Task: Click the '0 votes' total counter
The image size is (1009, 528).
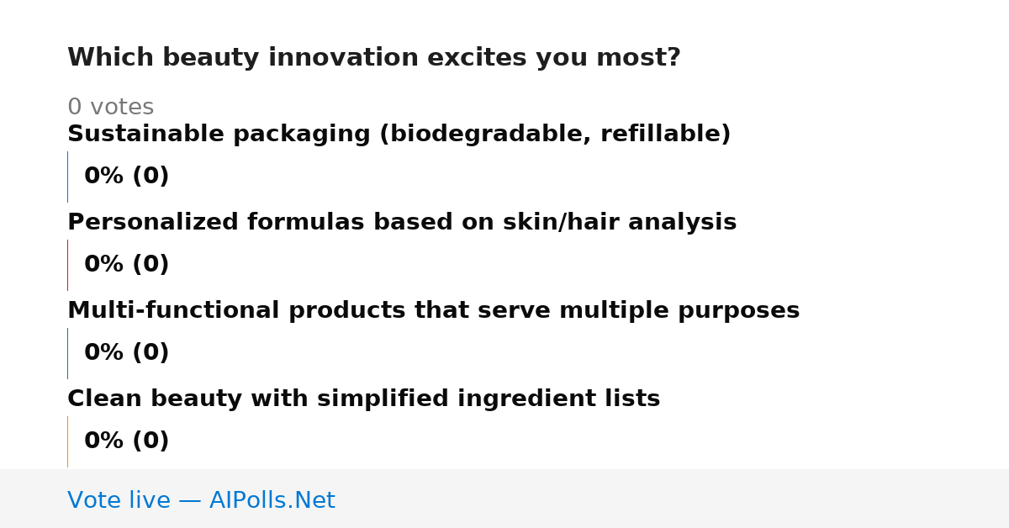Action: coord(110,108)
